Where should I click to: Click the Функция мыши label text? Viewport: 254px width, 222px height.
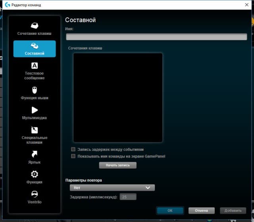point(35,98)
